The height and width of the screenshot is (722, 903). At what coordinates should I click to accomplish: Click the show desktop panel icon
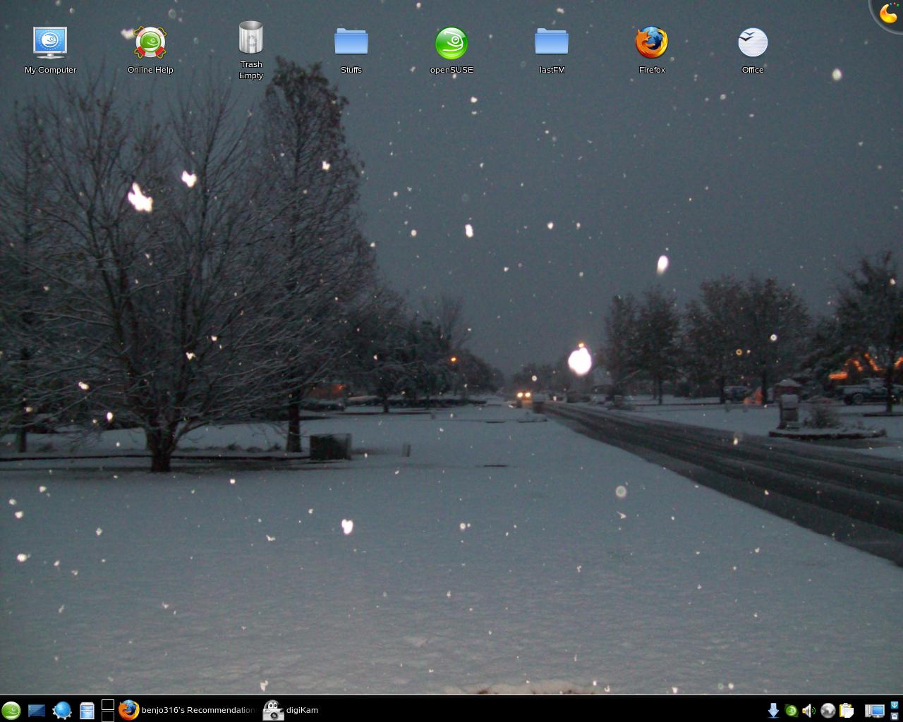37,710
